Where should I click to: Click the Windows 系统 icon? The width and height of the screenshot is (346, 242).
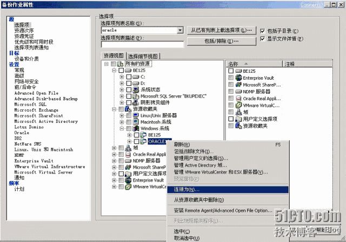136,128
